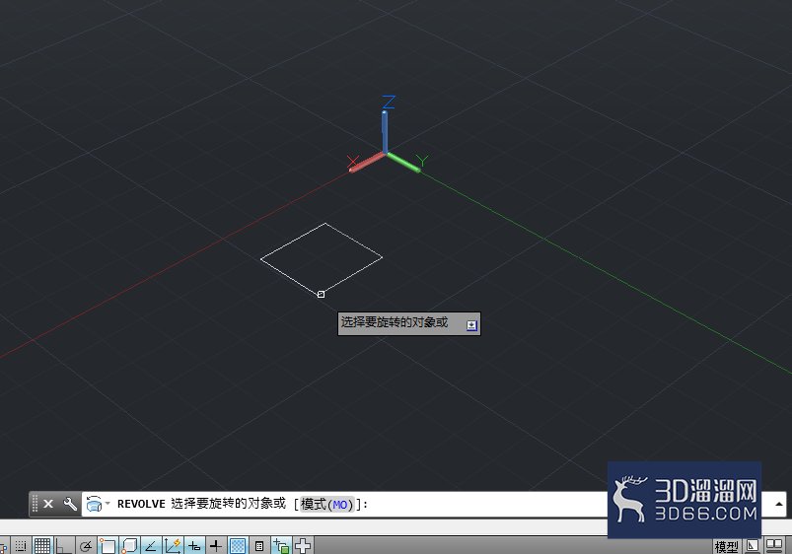Image resolution: width=792 pixels, height=554 pixels.
Task: Toggle Quick Properties in the status bar
Action: pos(259,546)
